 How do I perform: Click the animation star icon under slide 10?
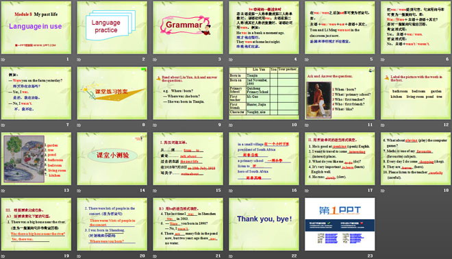pyautogui.click(x=231, y=125)
